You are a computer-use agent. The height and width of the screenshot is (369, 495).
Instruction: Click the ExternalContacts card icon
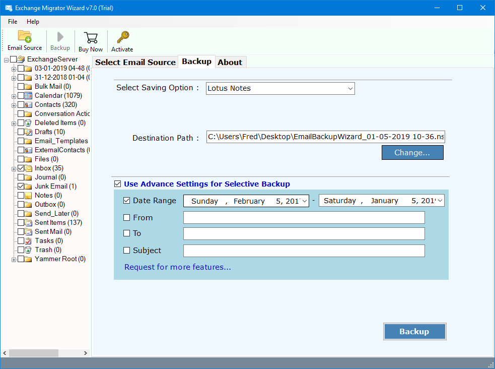pyautogui.click(x=28, y=150)
